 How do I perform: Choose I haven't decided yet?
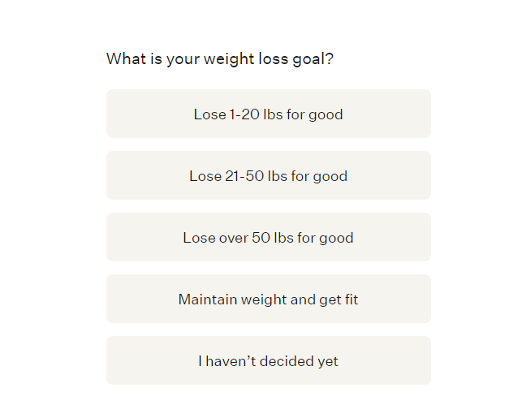269,360
